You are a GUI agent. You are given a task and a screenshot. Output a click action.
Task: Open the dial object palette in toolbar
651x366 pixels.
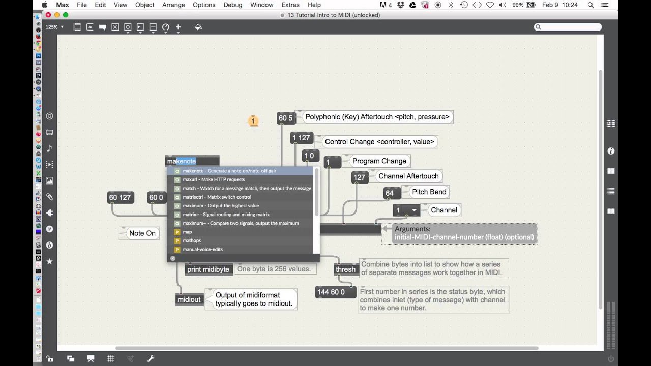tap(165, 27)
